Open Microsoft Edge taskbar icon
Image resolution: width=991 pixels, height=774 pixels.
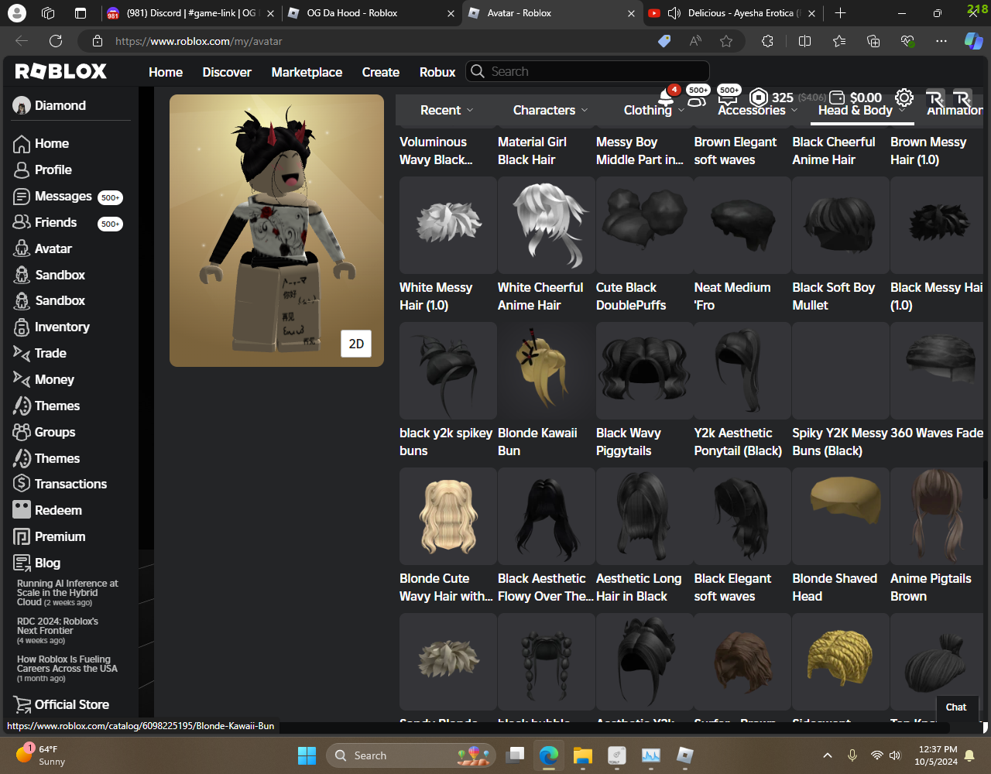coord(549,755)
